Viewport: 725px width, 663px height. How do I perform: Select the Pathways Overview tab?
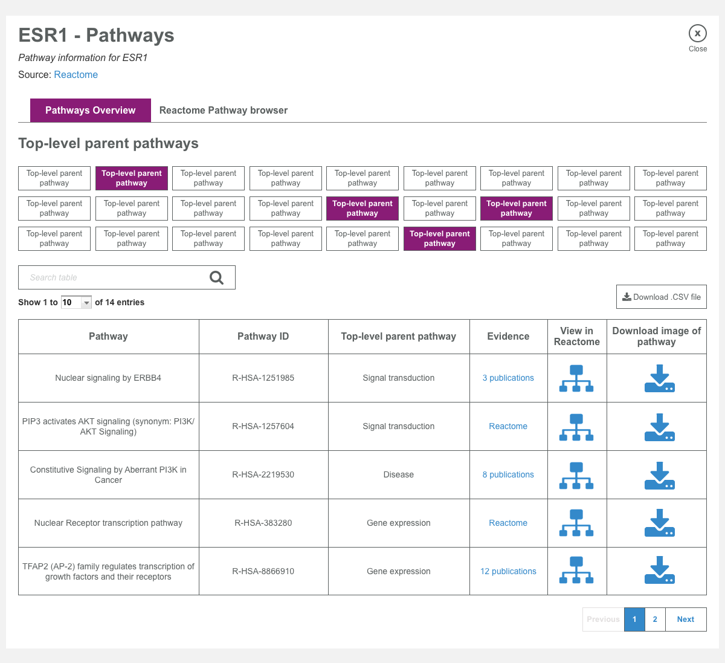90,110
